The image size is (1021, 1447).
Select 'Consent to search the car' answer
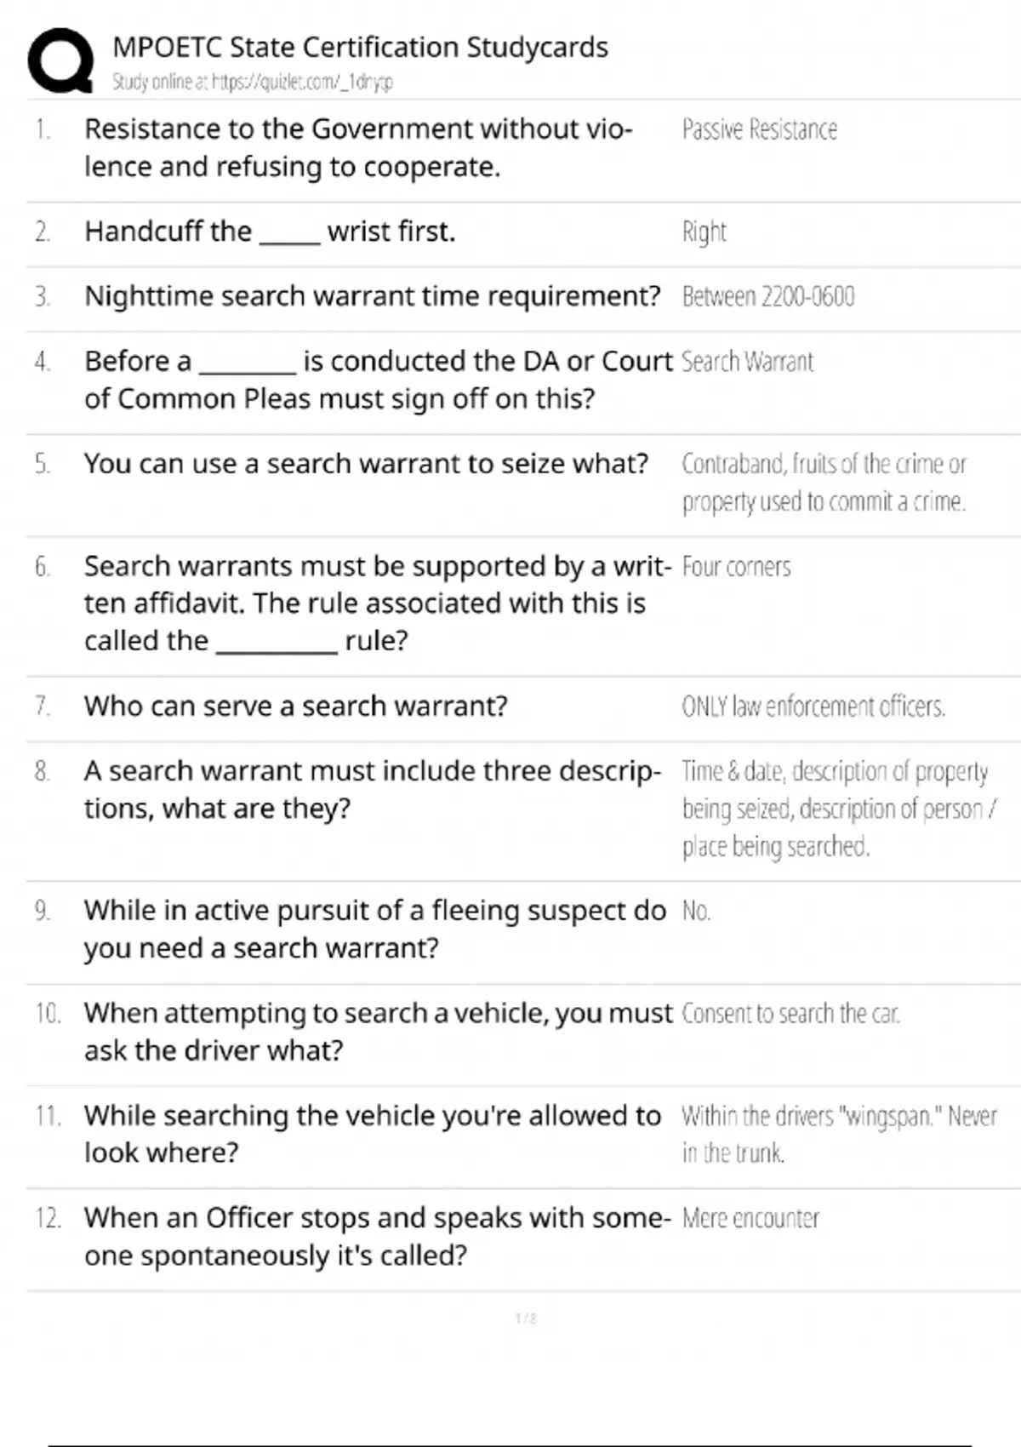(790, 1014)
